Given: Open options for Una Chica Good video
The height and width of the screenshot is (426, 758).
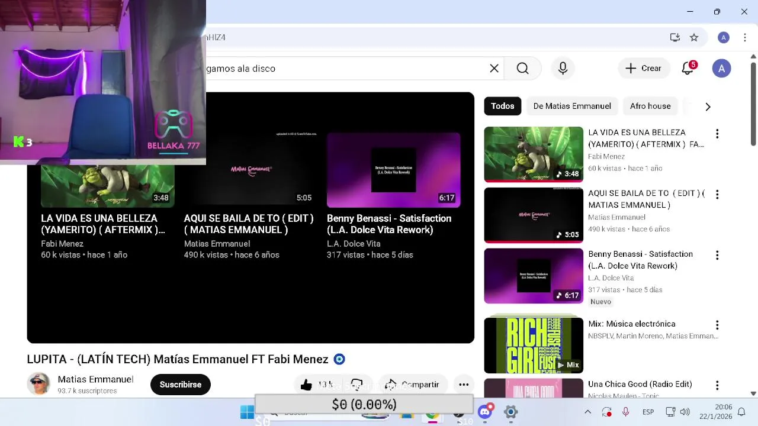Looking at the screenshot, I should pyautogui.click(x=717, y=386).
